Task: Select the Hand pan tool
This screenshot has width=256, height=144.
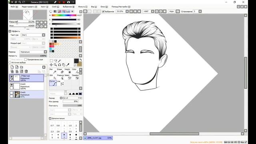Action: (x=64, y=65)
